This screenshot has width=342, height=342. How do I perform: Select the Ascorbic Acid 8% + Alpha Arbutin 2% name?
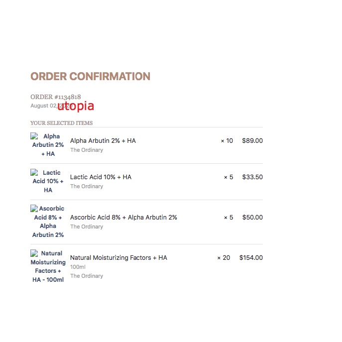(123, 218)
